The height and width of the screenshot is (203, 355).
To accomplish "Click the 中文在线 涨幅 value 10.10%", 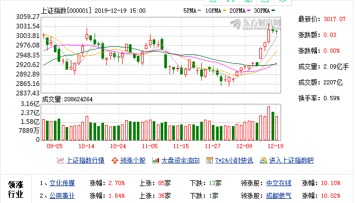I will pyautogui.click(x=331, y=183).
